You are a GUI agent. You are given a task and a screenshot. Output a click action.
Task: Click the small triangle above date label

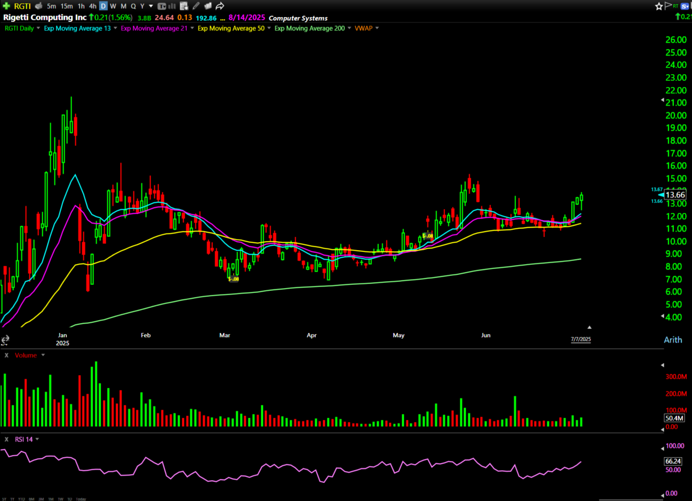point(590,327)
